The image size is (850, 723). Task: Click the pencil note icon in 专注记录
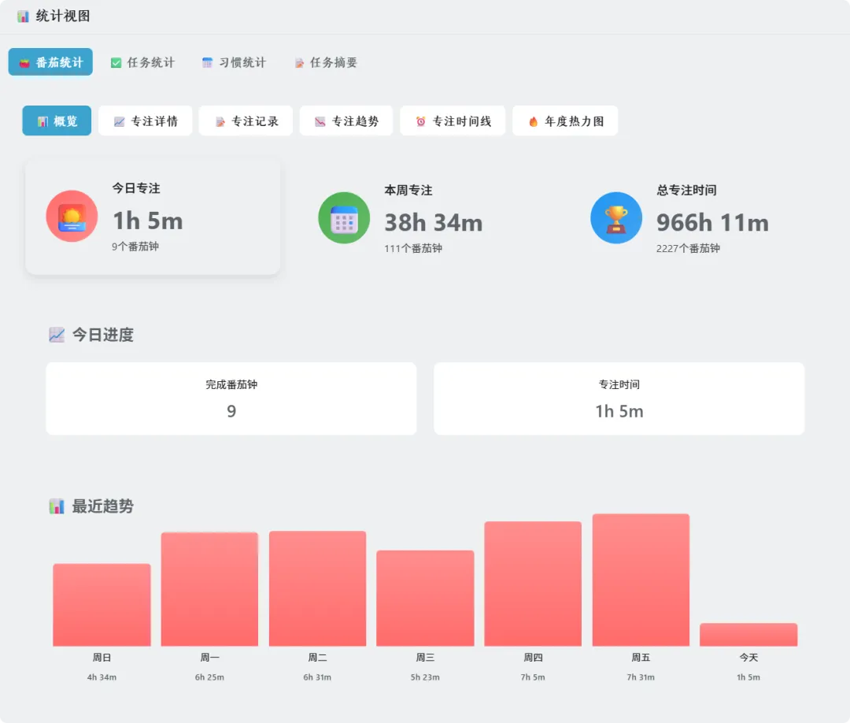coord(220,121)
